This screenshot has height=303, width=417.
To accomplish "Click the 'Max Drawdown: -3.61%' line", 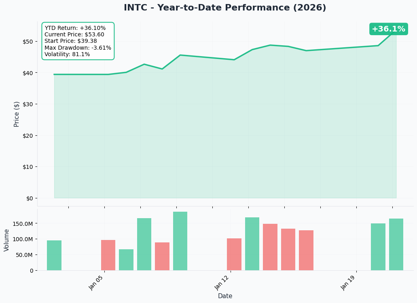I will tap(78, 48).
